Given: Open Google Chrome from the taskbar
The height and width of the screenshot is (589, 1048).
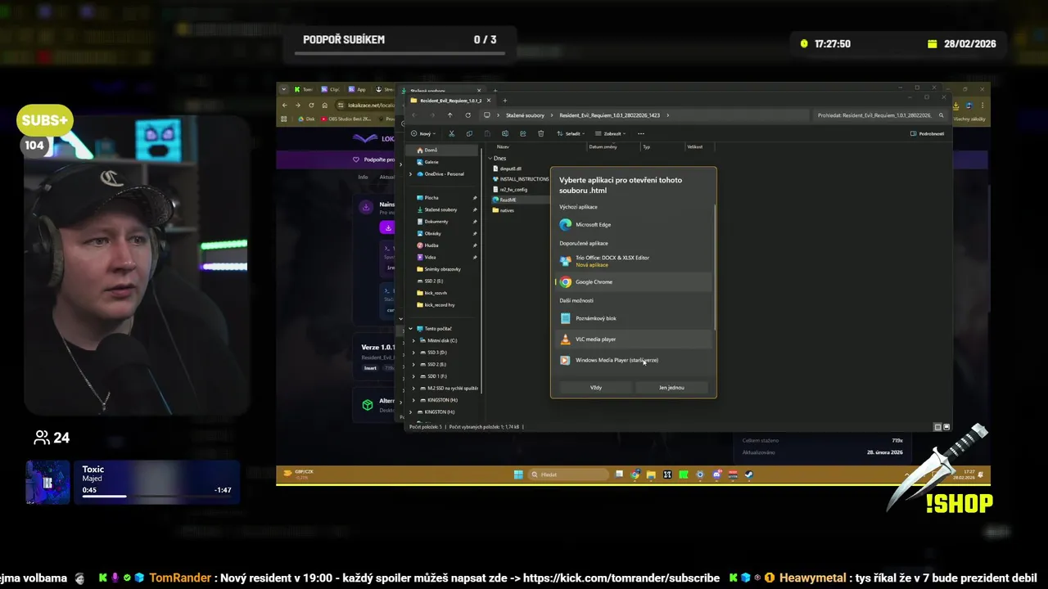Looking at the screenshot, I should [x=635, y=474].
